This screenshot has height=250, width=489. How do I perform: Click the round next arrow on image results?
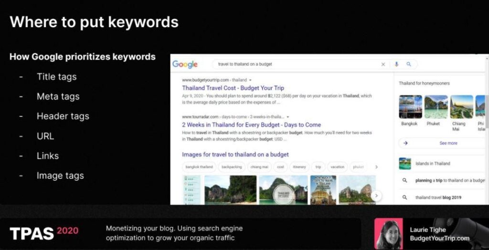(376, 195)
